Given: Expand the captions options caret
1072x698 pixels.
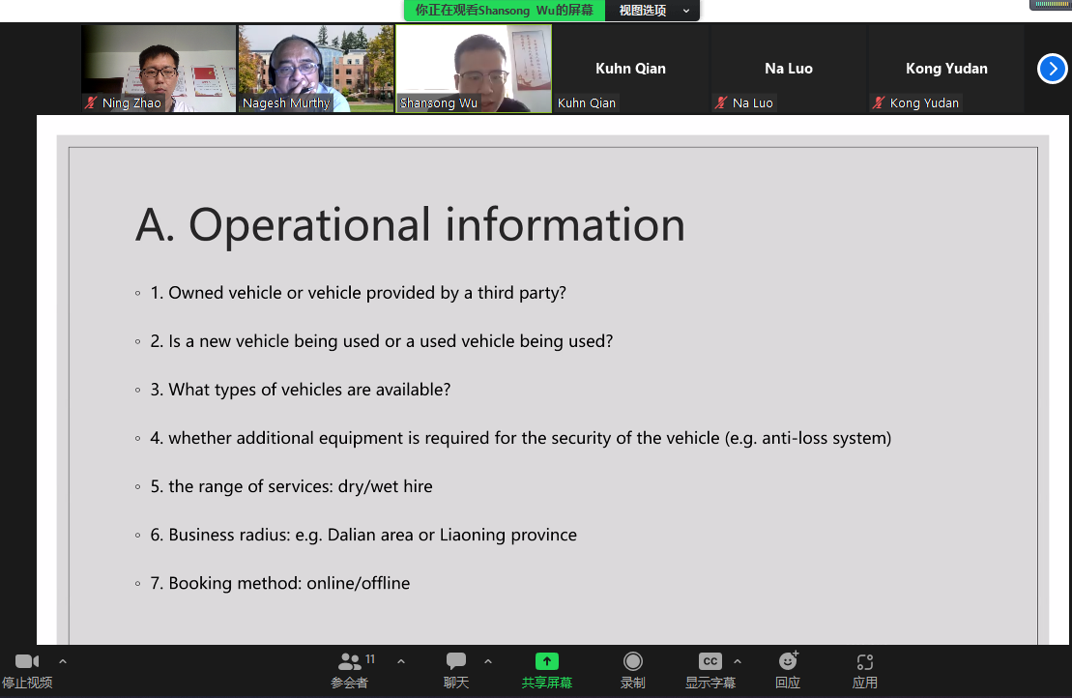Looking at the screenshot, I should 738,661.
